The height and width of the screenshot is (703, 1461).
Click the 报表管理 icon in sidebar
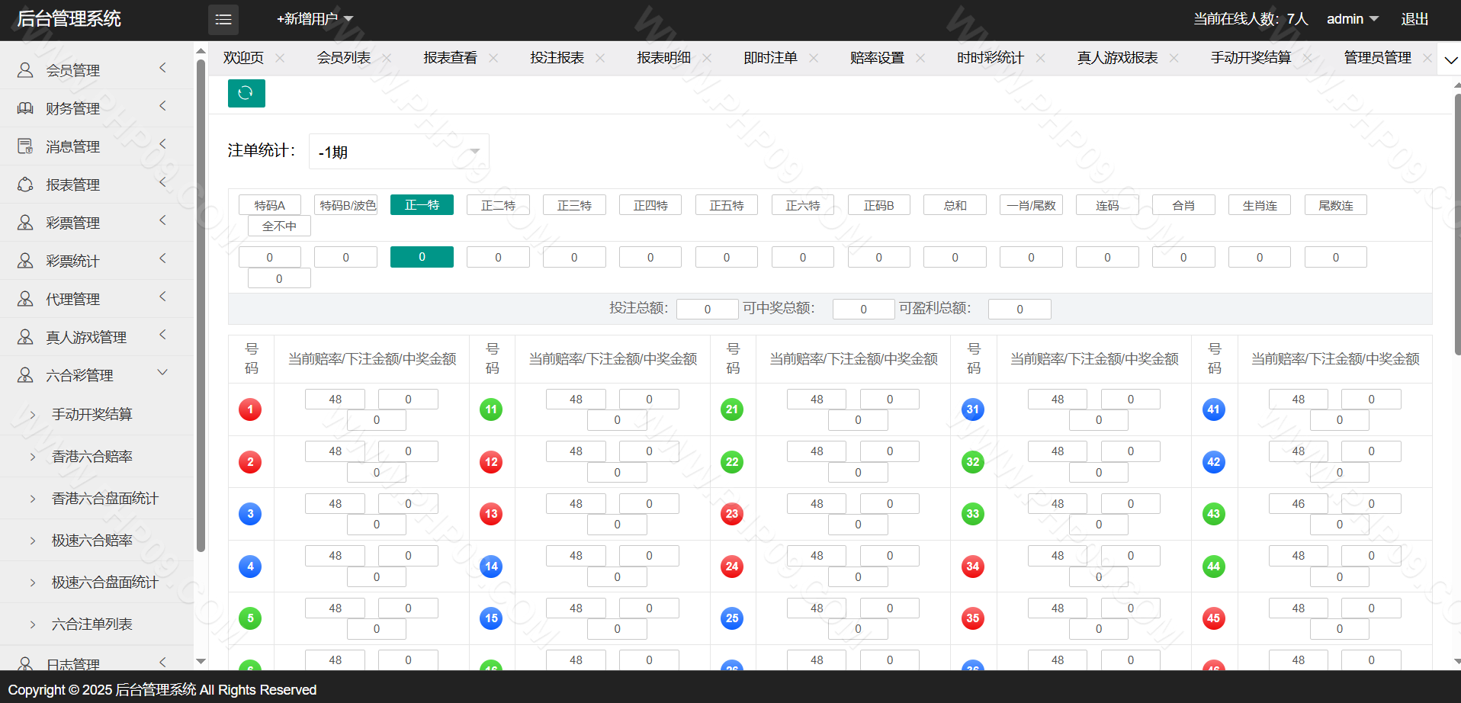click(25, 185)
